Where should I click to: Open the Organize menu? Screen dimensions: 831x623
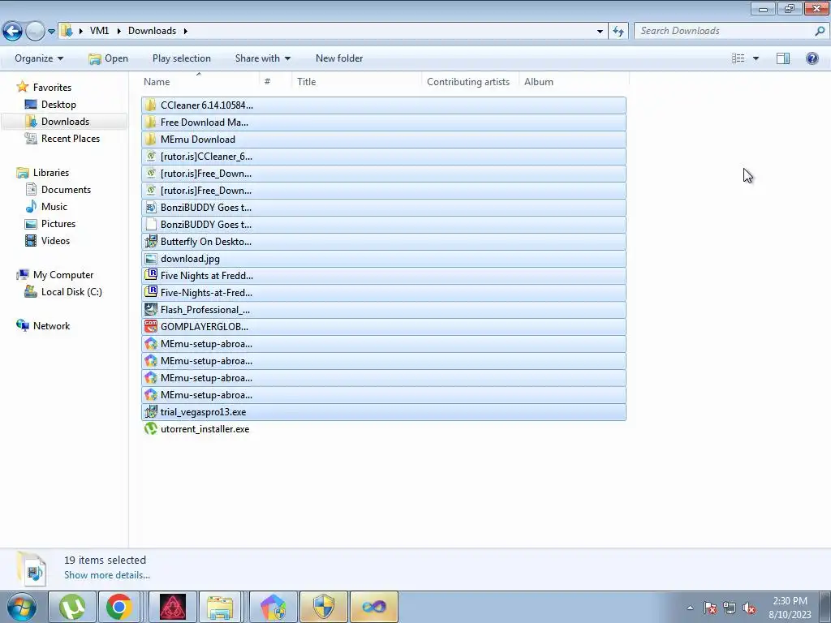coord(39,58)
